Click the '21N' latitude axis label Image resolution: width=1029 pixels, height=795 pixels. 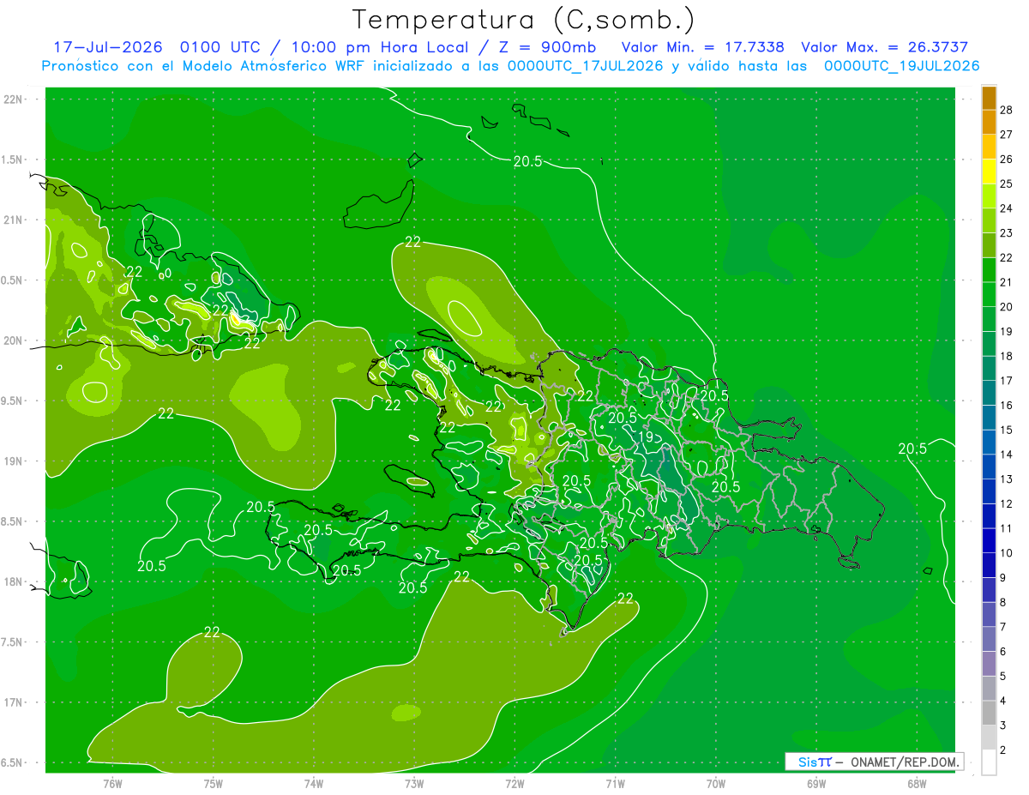tap(13, 220)
